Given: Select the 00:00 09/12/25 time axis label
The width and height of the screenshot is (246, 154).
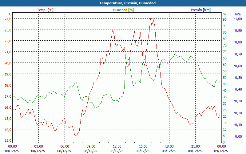Looking at the screenshot, I should tap(221, 148).
